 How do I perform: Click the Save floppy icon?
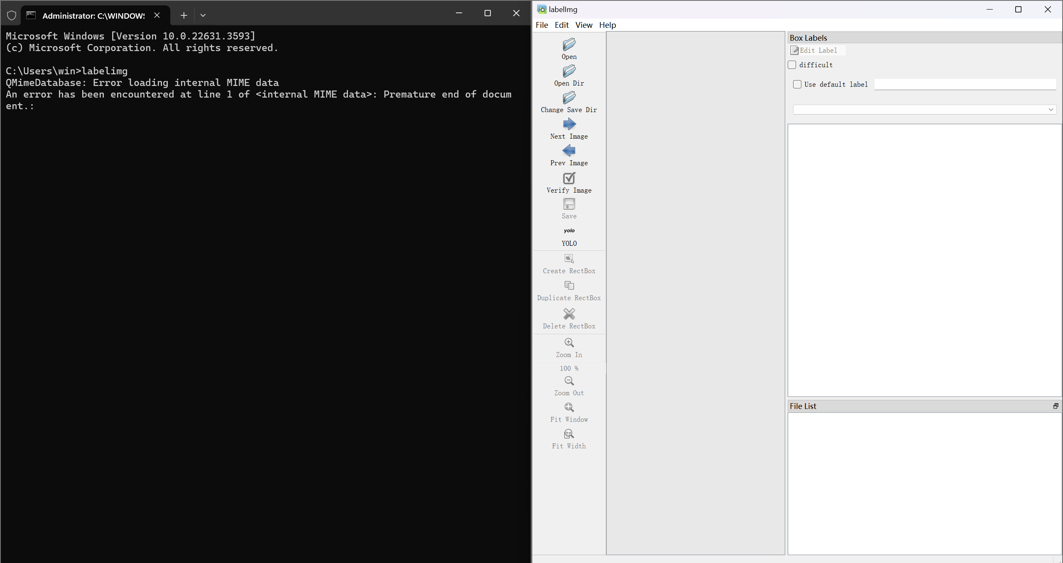(x=569, y=204)
